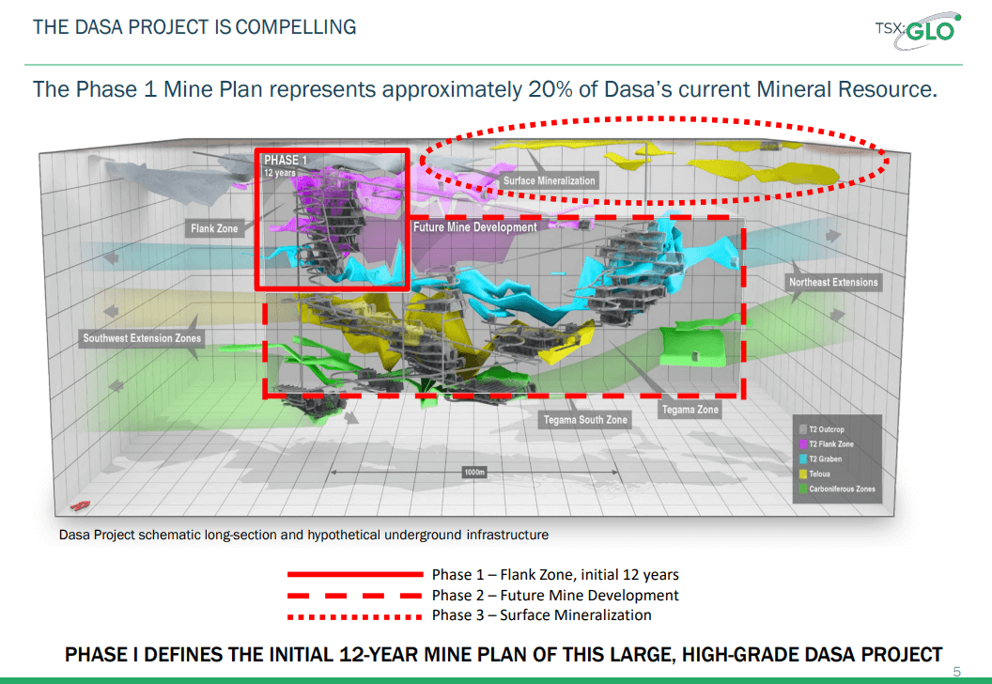
Task: Click the 'Carboniferous Zones' legend text
Action: (x=842, y=490)
